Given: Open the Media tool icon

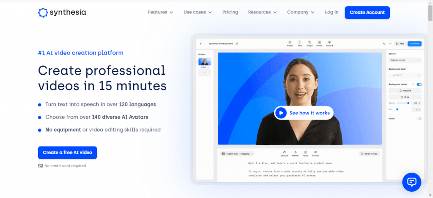Looking at the screenshot, I should 319,43.
